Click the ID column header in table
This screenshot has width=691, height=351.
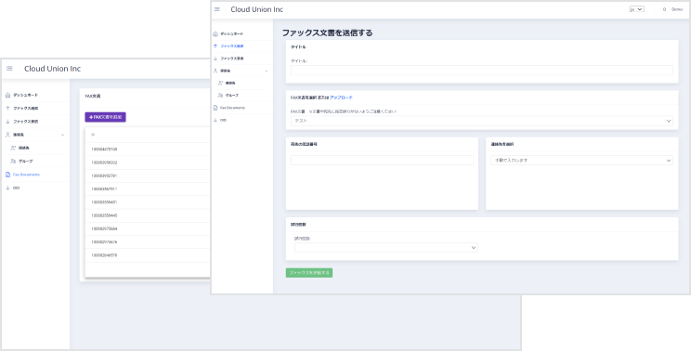pos(93,135)
